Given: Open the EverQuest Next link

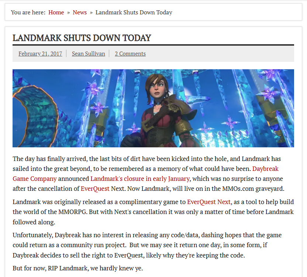Looking at the screenshot, I should point(209,202).
